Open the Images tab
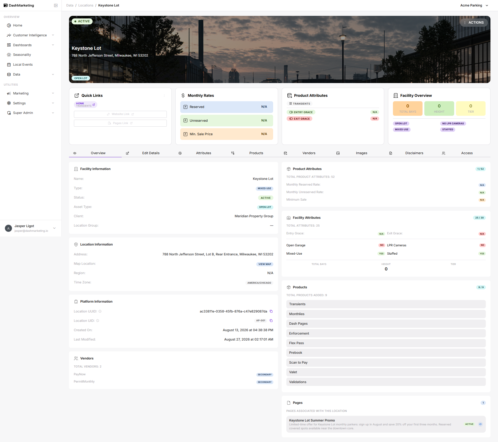Screen dimensions: 498x442 click(359, 153)
